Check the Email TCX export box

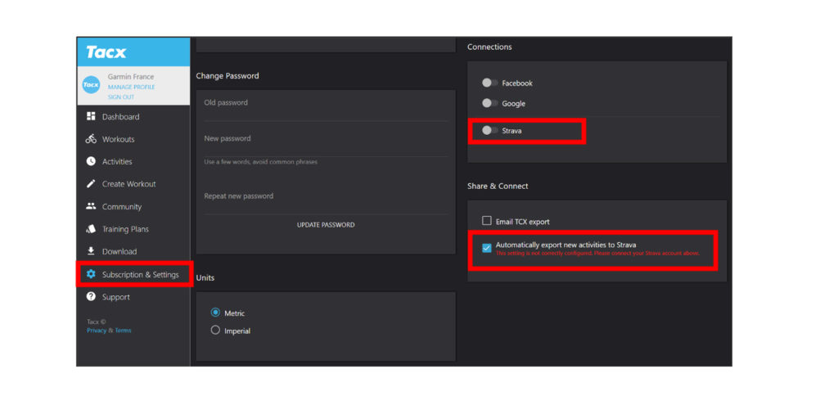487,221
